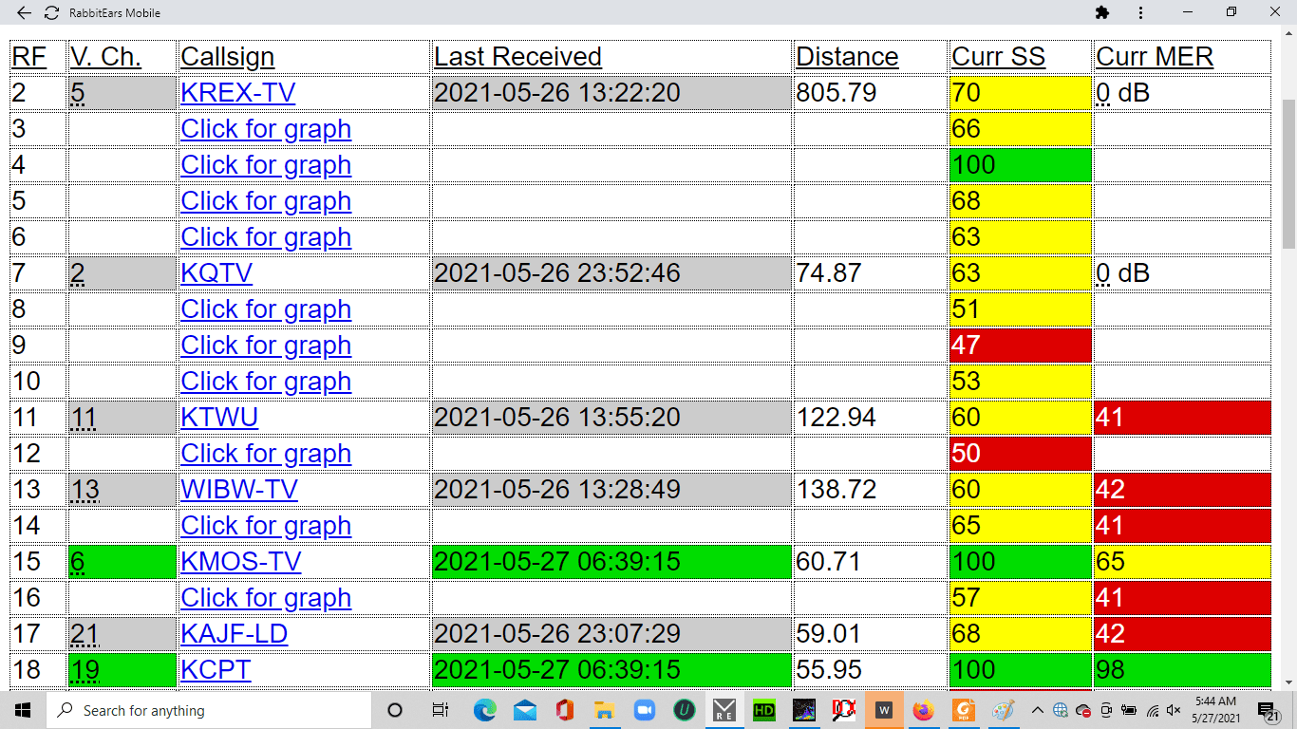Click the Distance column header
1297x729 pixels.
(x=847, y=56)
